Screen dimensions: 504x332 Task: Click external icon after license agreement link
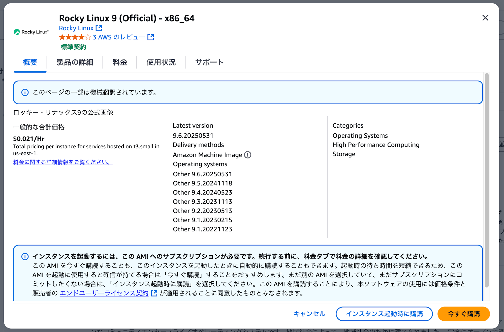(x=154, y=293)
